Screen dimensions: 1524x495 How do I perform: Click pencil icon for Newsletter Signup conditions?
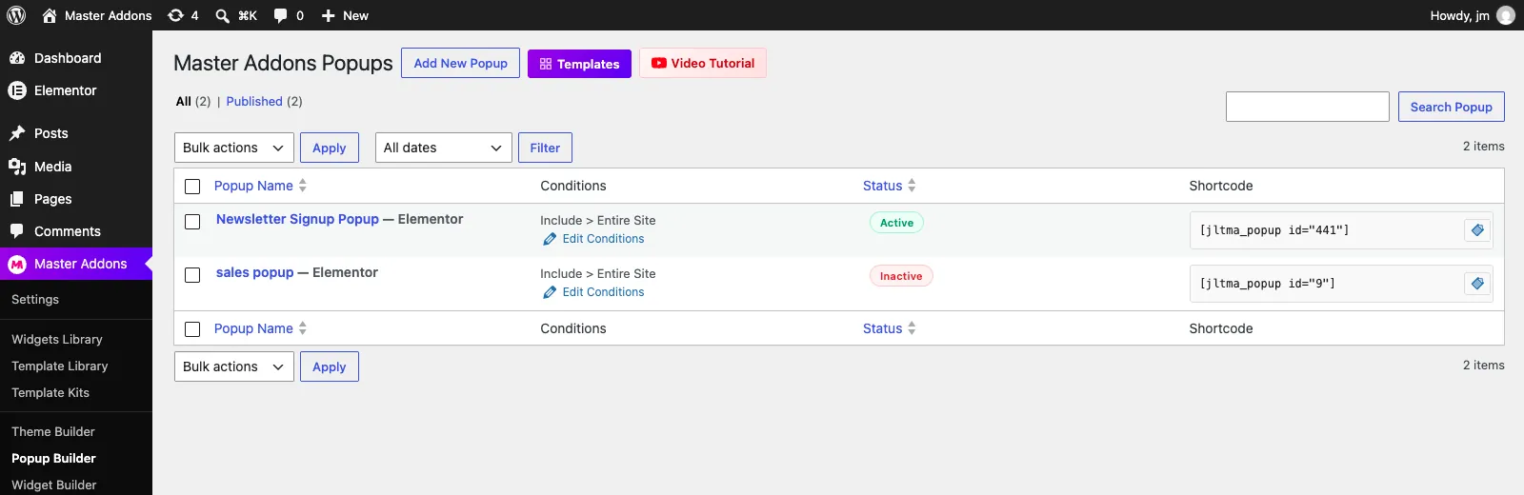550,239
